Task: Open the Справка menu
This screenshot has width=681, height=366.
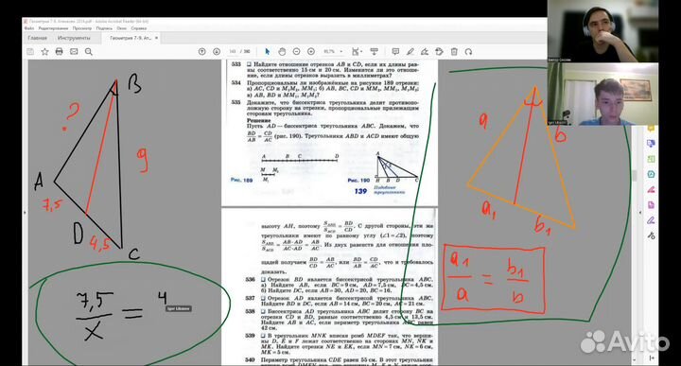Action: click(x=138, y=28)
